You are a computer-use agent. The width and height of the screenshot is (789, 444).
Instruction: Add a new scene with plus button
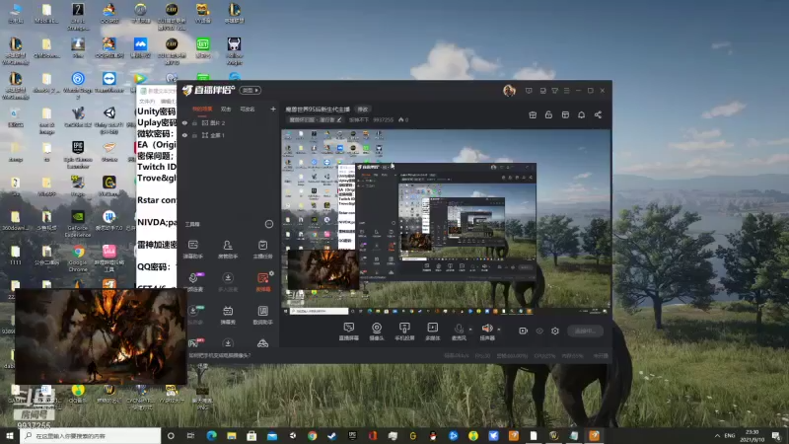[273, 109]
